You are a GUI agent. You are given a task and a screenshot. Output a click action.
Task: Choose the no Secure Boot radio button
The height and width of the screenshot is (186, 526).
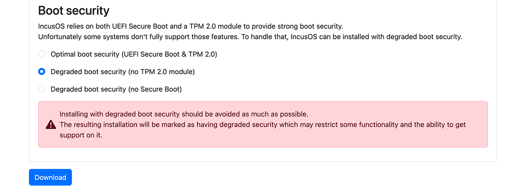click(x=42, y=89)
